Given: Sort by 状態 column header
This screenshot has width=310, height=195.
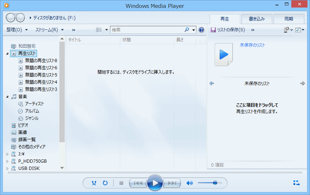Looking at the screenshot, I should pos(147,40).
